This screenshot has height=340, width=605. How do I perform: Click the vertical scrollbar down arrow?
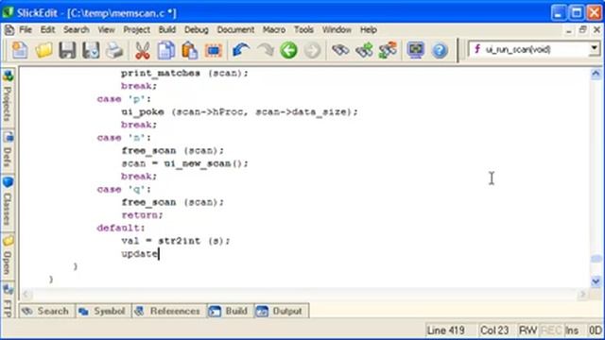coord(596,281)
